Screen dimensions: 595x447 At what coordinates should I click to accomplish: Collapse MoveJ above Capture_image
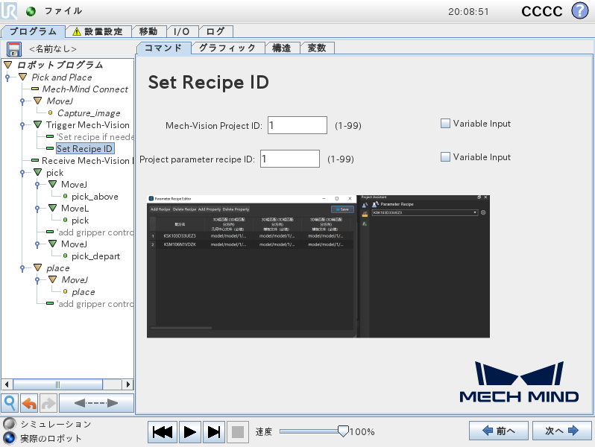[37, 101]
